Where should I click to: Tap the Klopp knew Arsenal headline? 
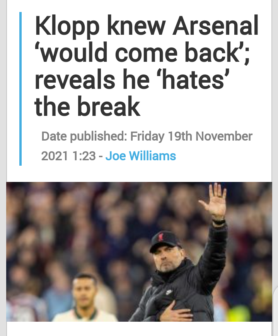(146, 66)
